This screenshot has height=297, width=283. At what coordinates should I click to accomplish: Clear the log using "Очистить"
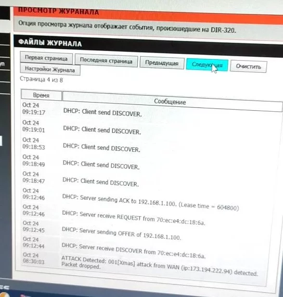point(248,66)
